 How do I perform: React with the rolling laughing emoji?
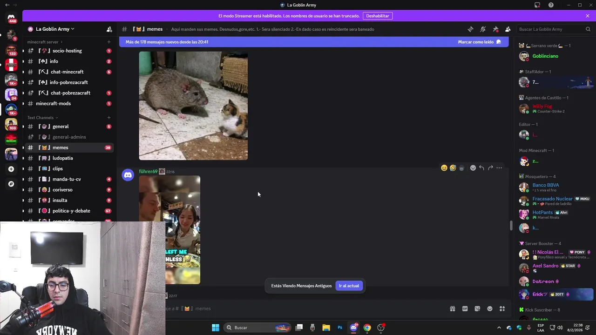453,167
